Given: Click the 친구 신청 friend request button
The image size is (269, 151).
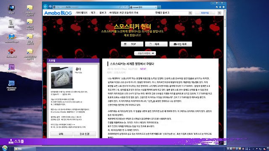Looking at the screenshot, I should [x=84, y=134].
